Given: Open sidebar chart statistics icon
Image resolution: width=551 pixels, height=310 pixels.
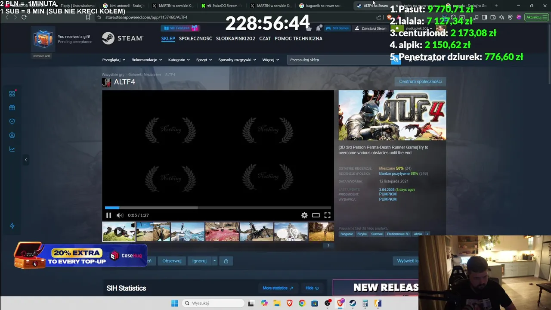Looking at the screenshot, I should [12, 149].
